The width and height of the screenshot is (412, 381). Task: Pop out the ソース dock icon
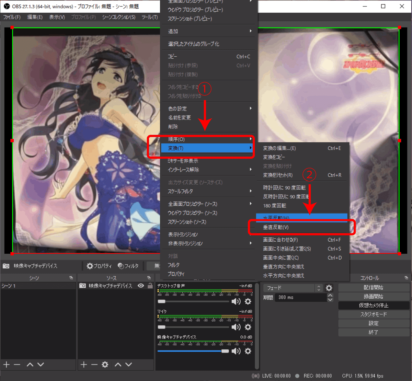[149, 278]
